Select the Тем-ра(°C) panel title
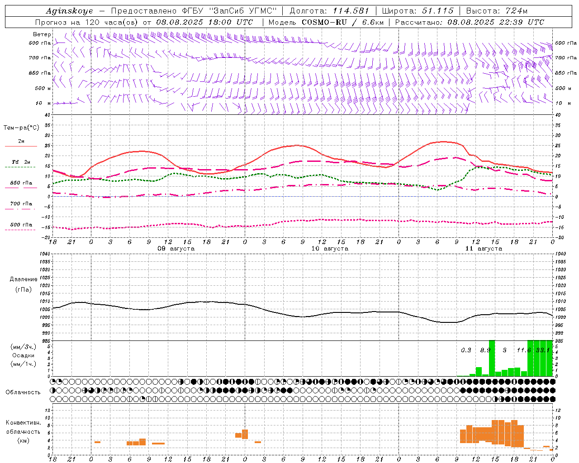Image resolution: width=579 pixels, height=463 pixels. tap(21, 128)
